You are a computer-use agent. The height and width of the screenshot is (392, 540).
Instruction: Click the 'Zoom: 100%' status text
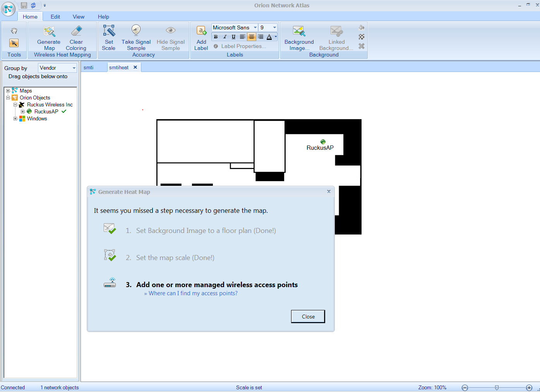pyautogui.click(x=432, y=388)
